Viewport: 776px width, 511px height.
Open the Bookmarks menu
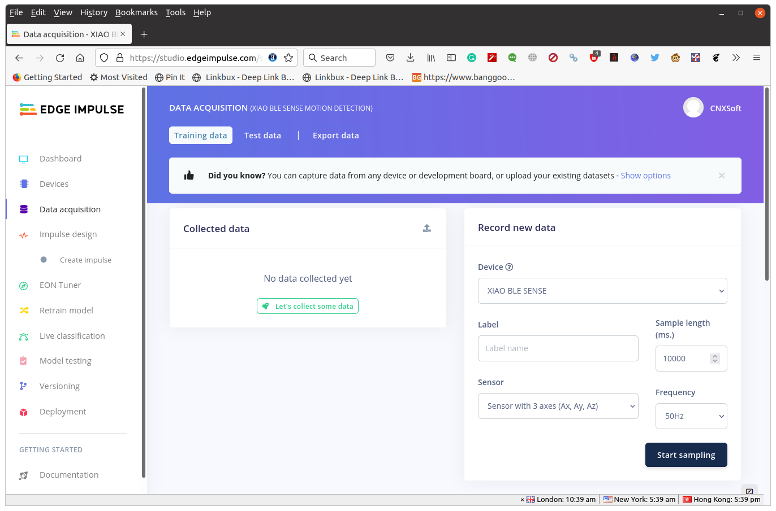[136, 12]
